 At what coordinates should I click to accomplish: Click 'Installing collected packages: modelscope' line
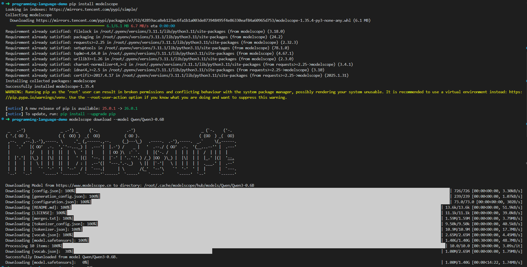coord(51,81)
